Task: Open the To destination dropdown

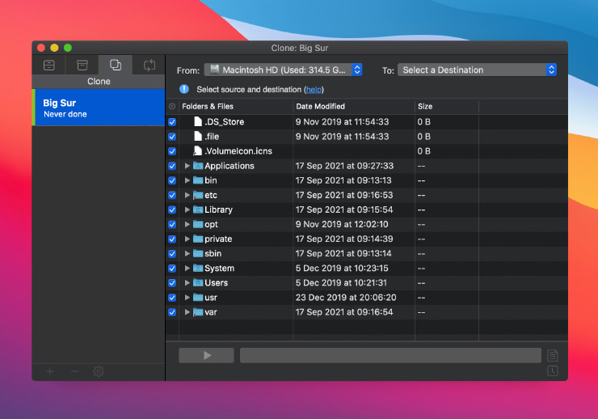Action: tap(477, 70)
